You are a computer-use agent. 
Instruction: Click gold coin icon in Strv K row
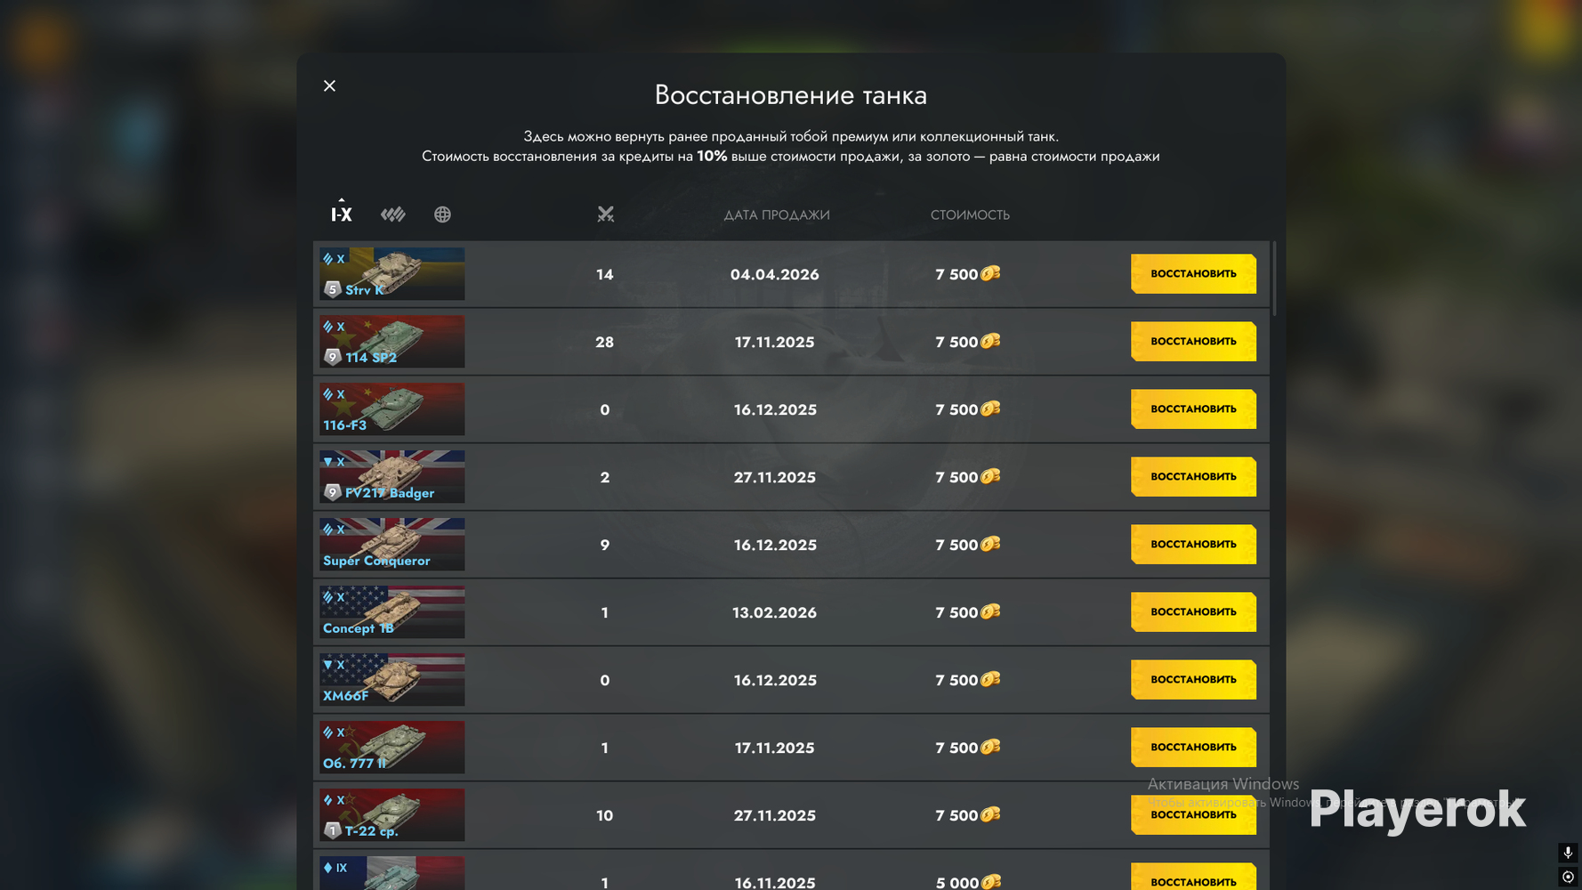tap(990, 273)
